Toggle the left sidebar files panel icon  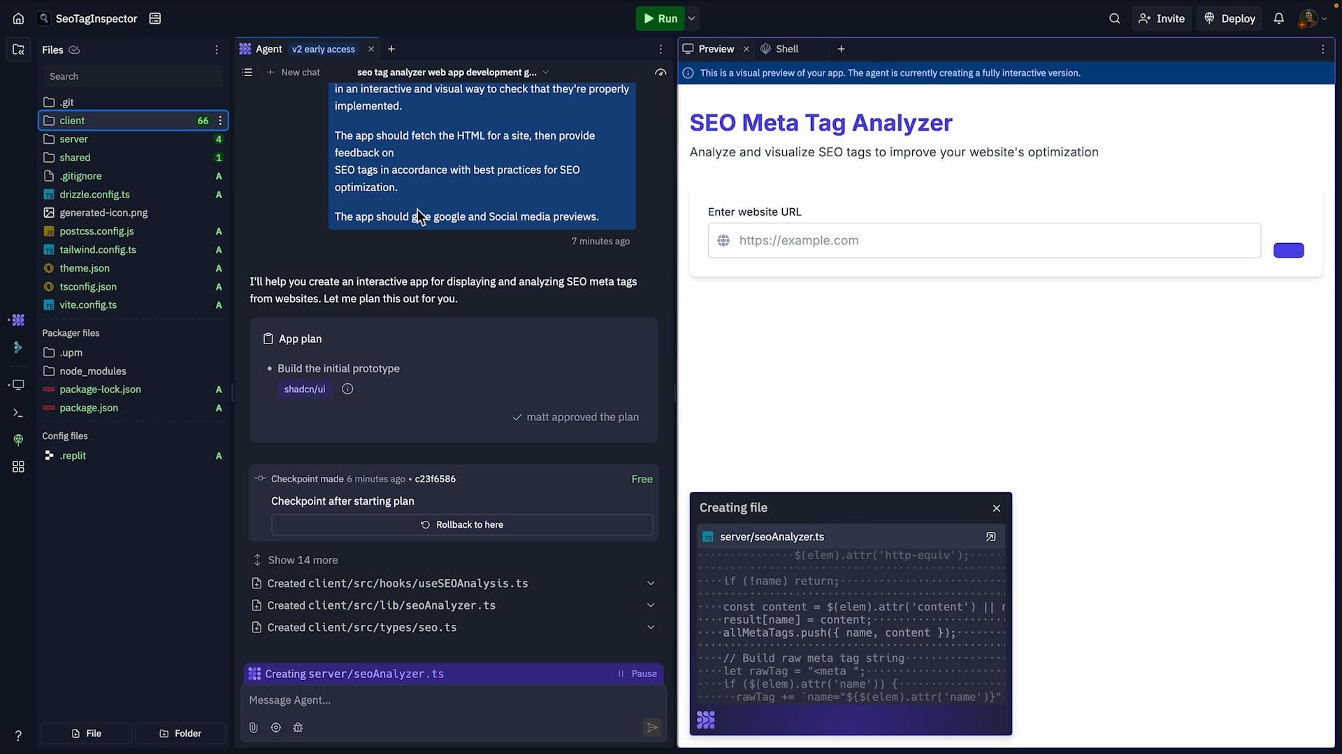point(18,50)
